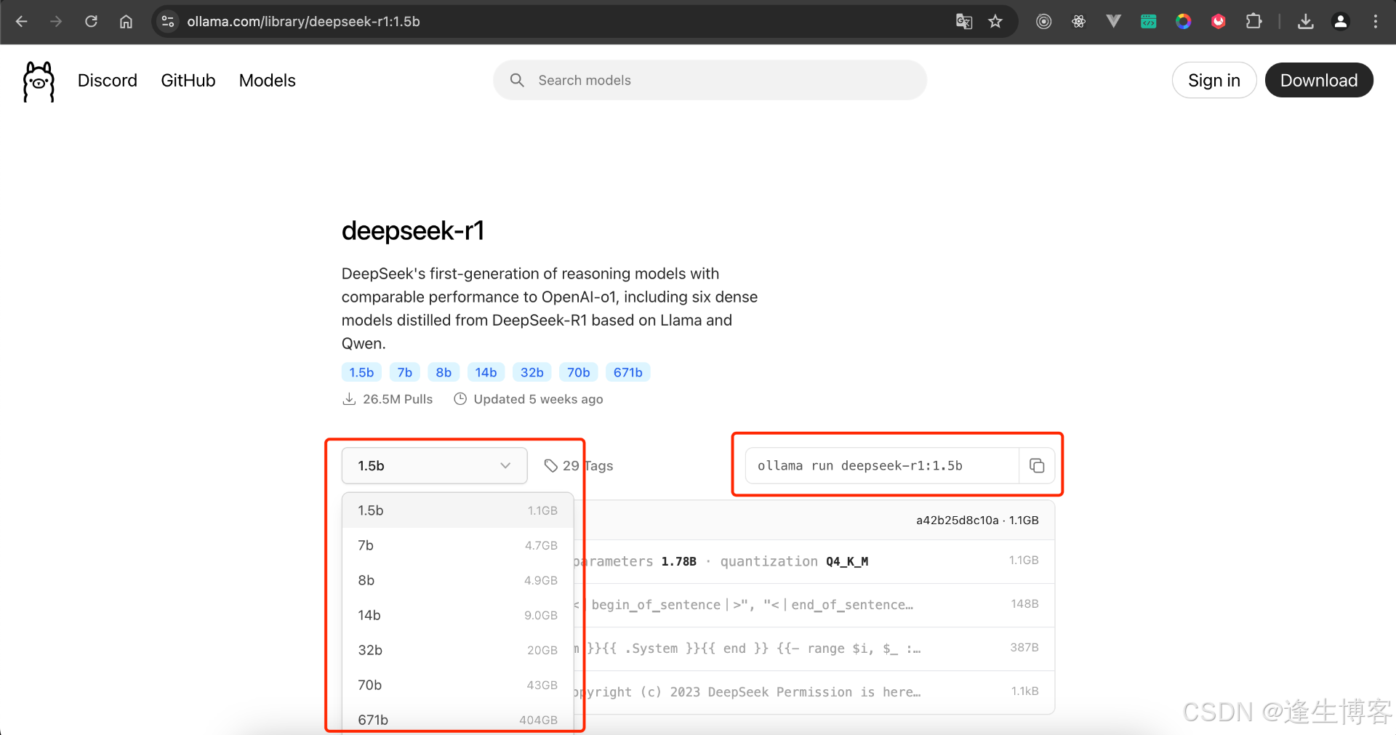Click the Sign in button
The image size is (1396, 735).
pos(1214,80)
